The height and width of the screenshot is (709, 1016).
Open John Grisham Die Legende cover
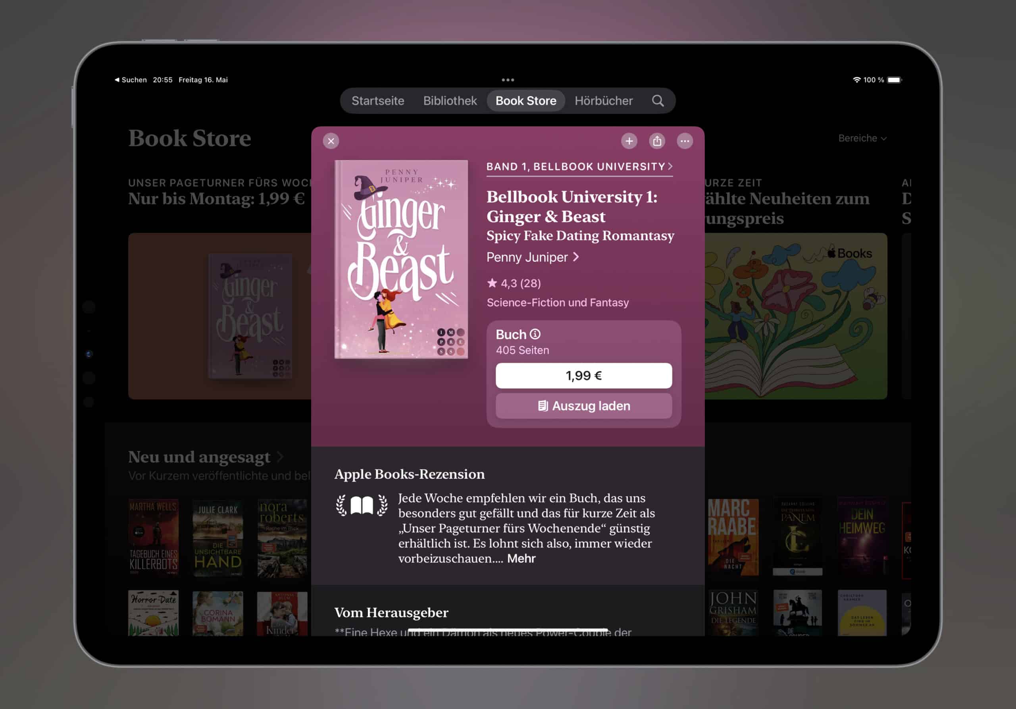(x=733, y=613)
